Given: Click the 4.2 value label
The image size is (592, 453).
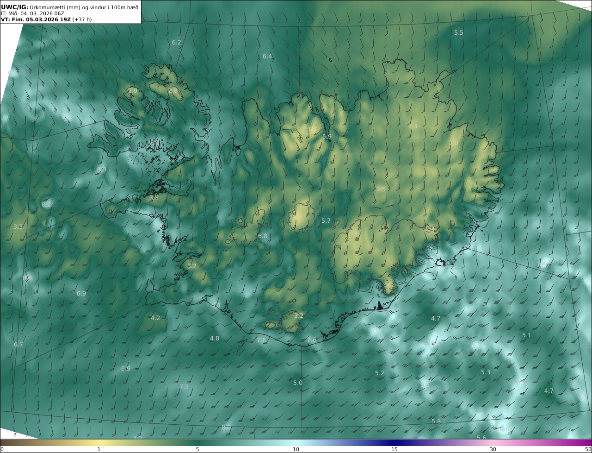Looking at the screenshot, I should (x=155, y=318).
